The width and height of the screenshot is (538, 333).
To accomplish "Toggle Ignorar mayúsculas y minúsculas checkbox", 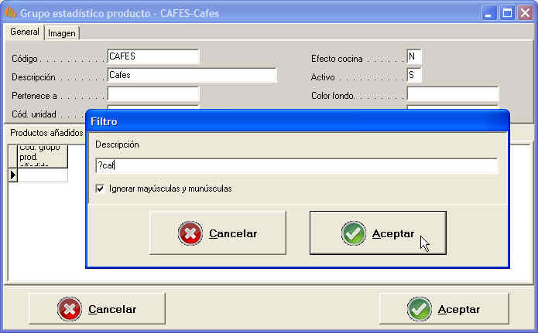I will click(100, 189).
